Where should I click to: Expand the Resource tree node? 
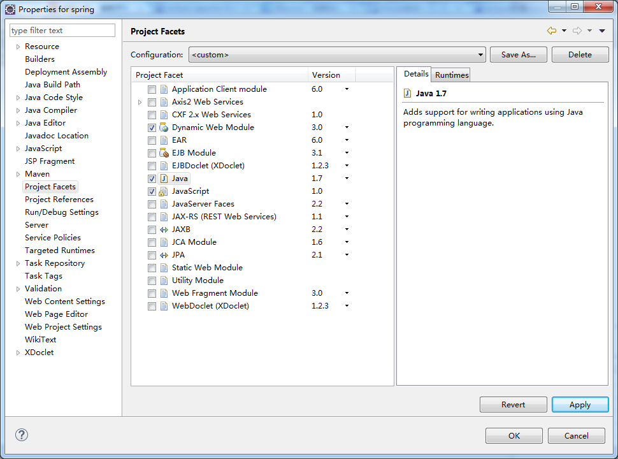18,47
